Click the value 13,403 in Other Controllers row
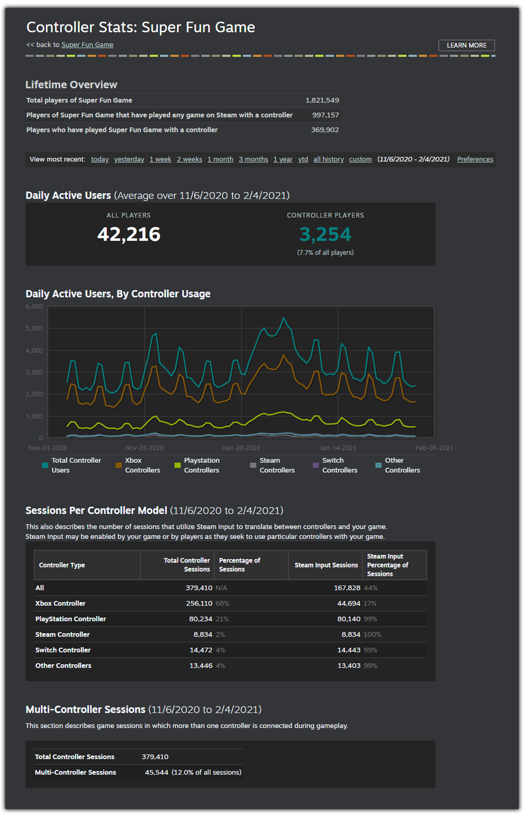The height and width of the screenshot is (817, 524). tap(349, 666)
